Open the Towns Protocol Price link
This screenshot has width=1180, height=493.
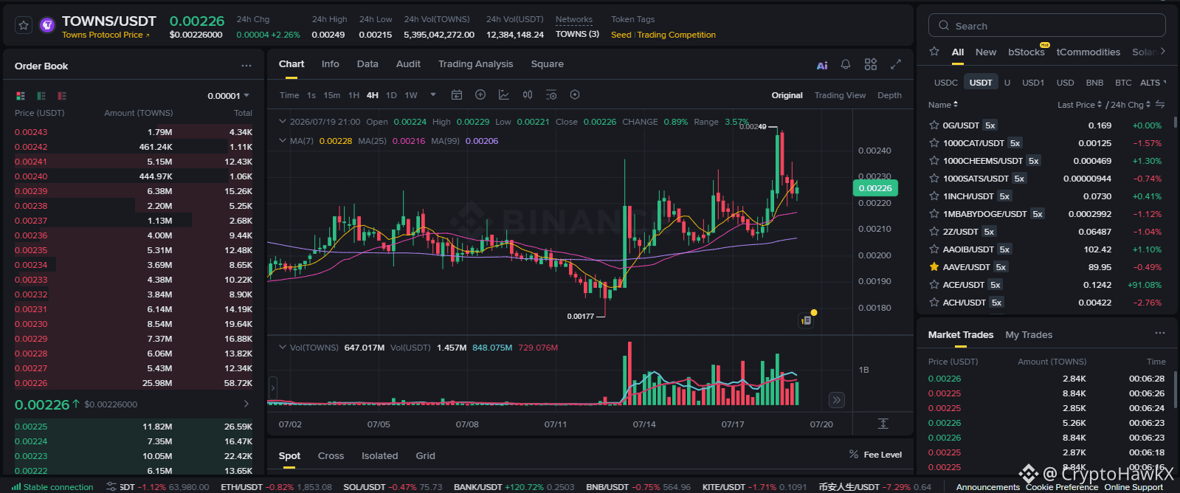[x=106, y=35]
